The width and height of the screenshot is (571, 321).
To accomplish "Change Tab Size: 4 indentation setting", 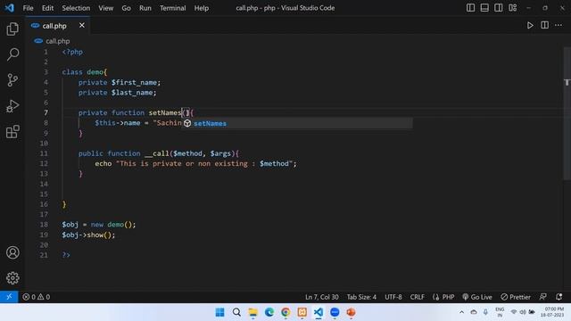I will (x=361, y=297).
